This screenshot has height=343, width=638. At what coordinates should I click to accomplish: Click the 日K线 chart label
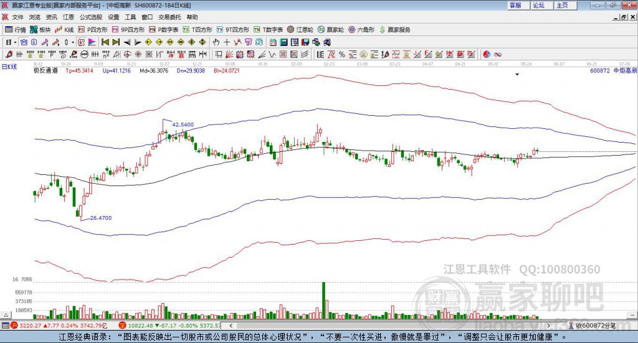click(9, 67)
